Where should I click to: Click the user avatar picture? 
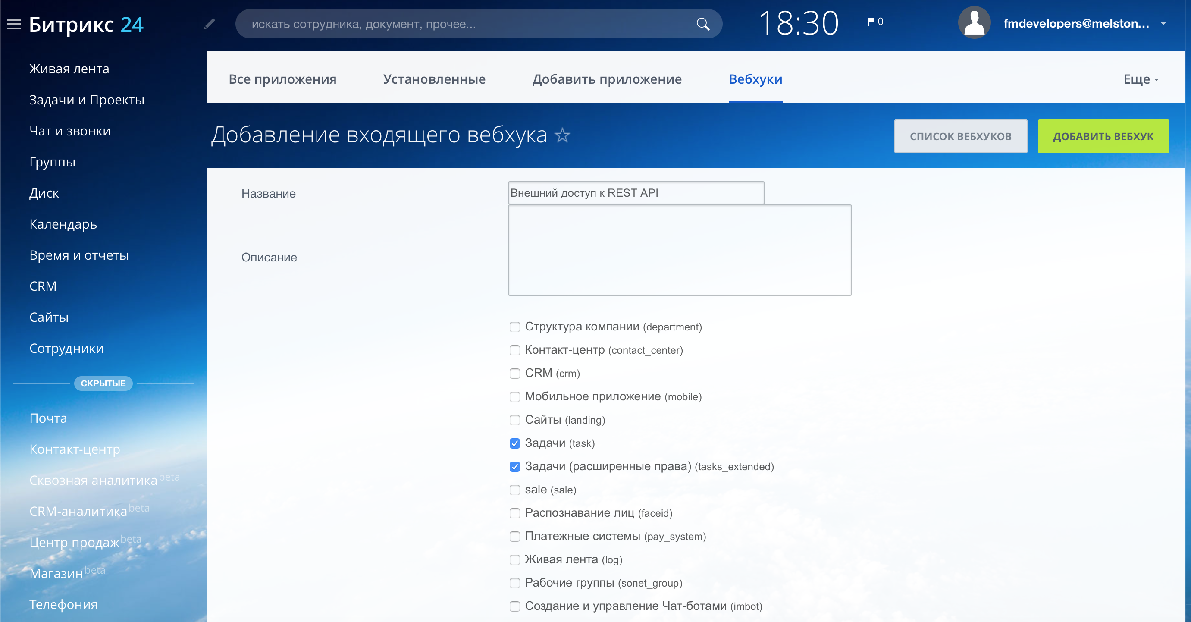tap(974, 23)
